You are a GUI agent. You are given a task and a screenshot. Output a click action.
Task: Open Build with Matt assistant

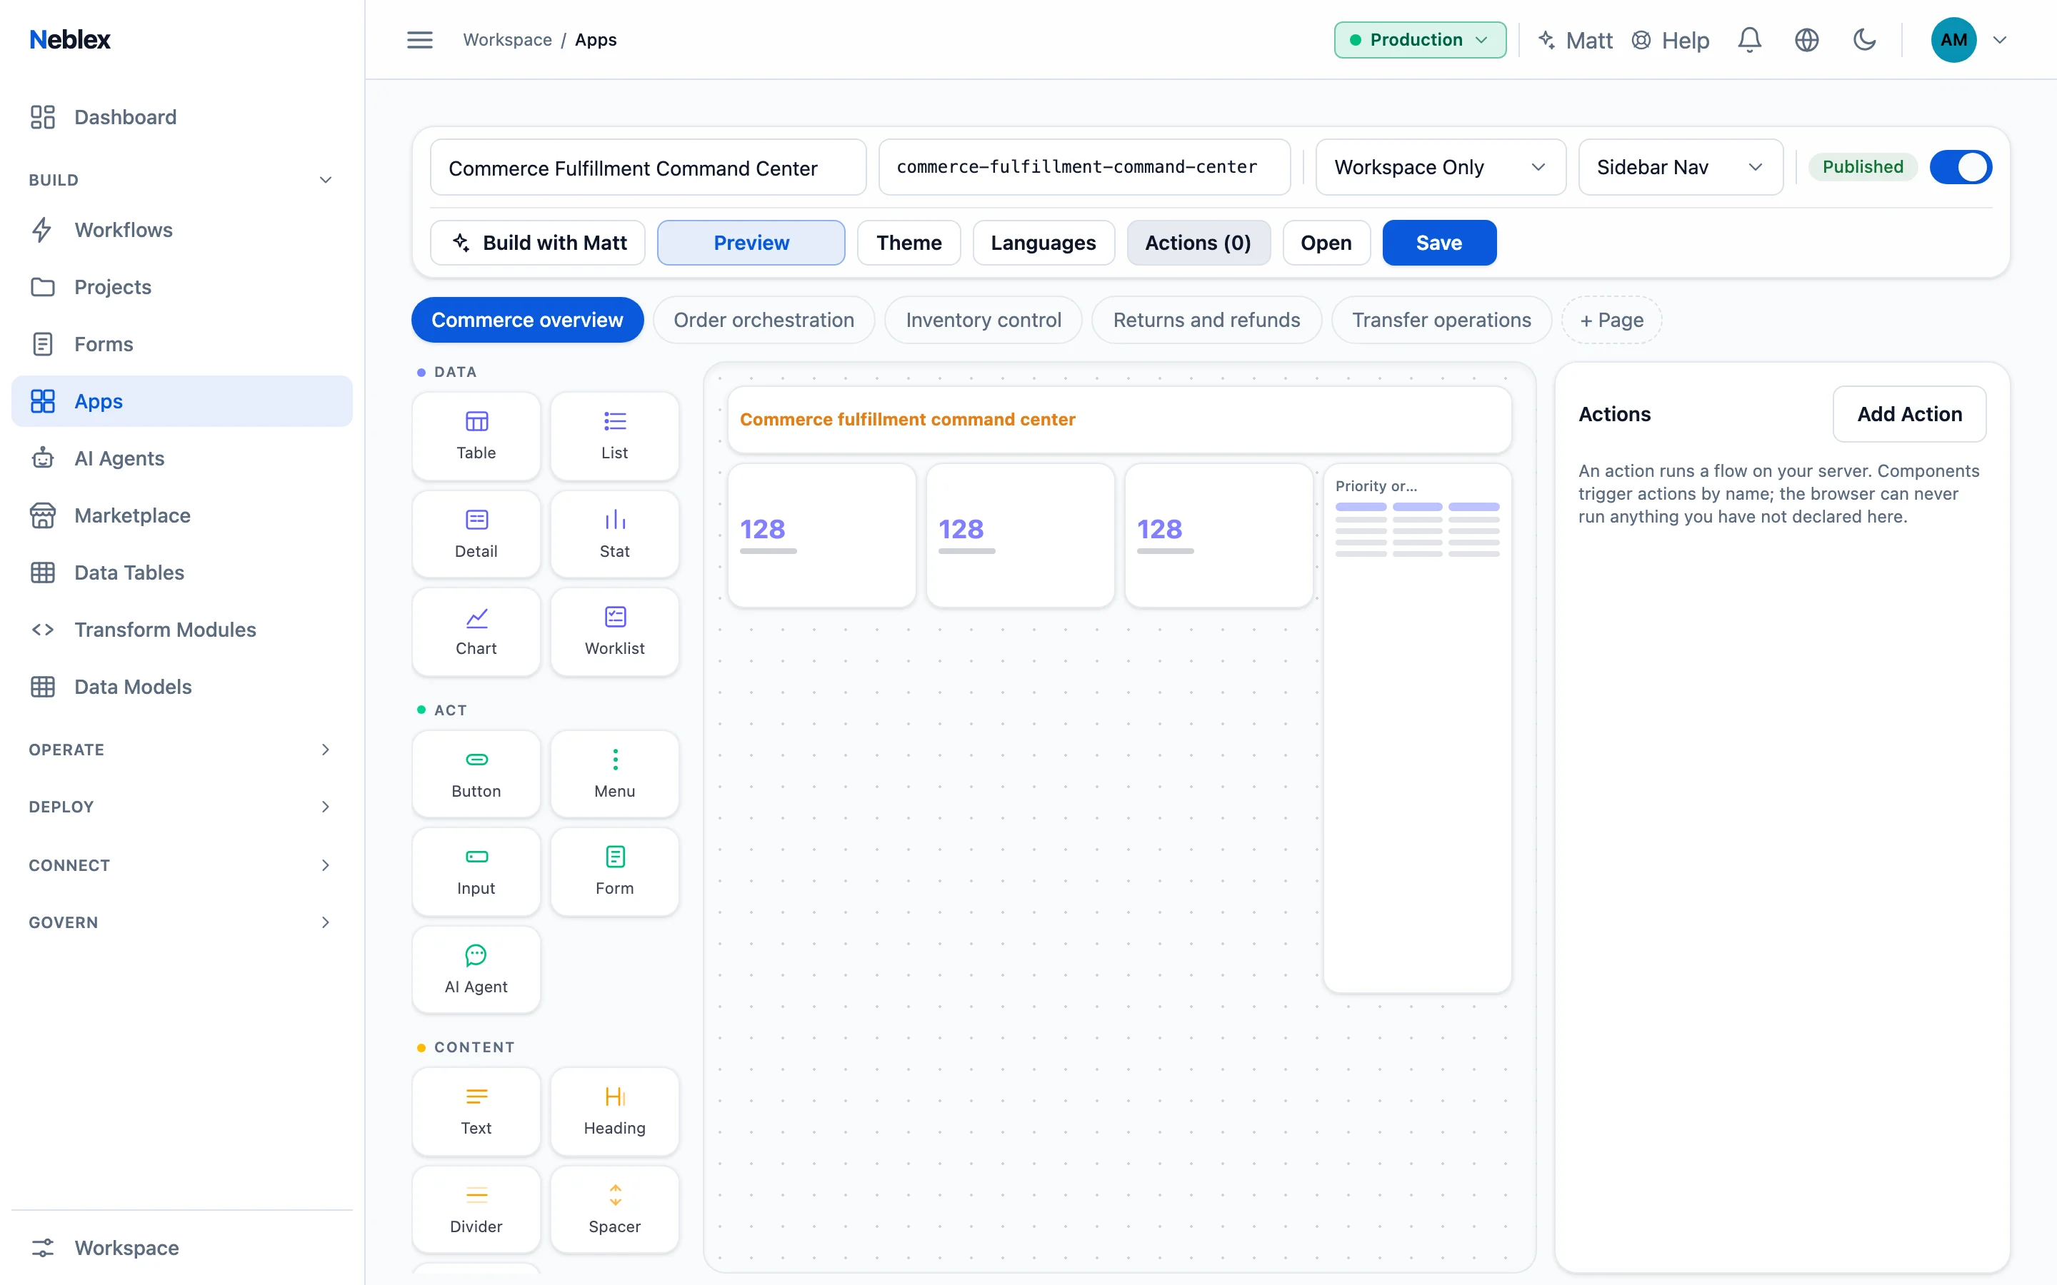(x=538, y=243)
